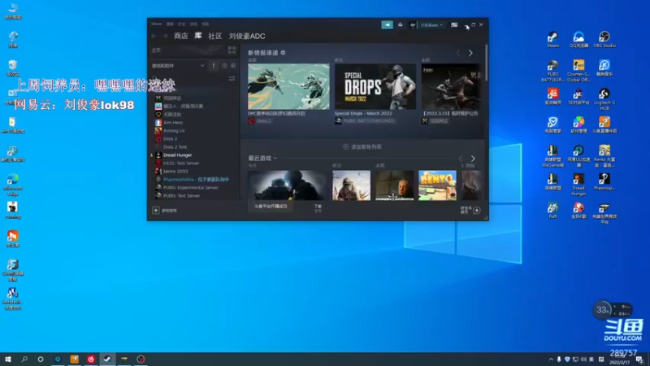650x366 pixels.
Task: Open the Steam downloads button at bottom
Action: click(x=318, y=208)
